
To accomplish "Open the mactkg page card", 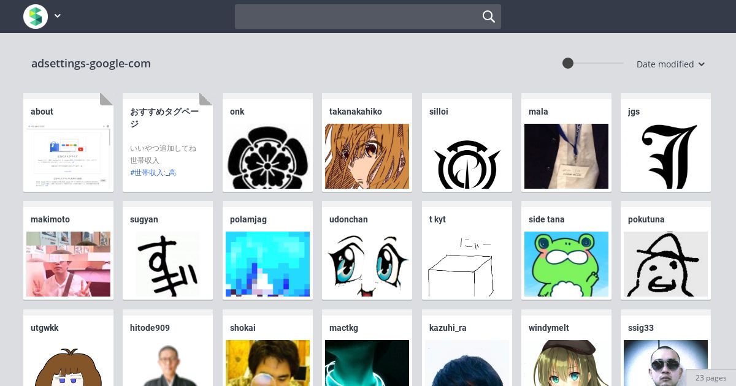I will [367, 347].
